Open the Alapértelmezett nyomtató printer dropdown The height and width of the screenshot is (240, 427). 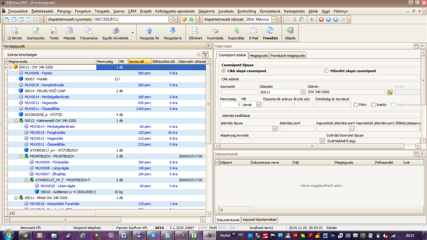click(x=170, y=19)
